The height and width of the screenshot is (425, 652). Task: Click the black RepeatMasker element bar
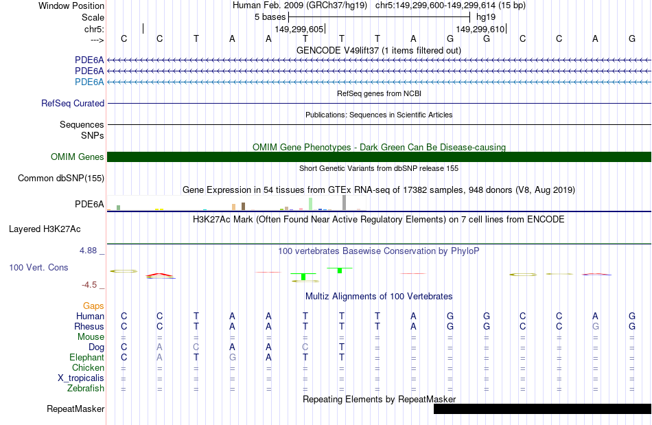coord(542,409)
